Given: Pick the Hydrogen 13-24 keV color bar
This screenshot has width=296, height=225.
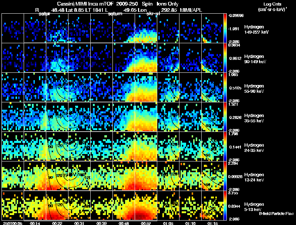Looking at the screenshot, I should point(225,176).
